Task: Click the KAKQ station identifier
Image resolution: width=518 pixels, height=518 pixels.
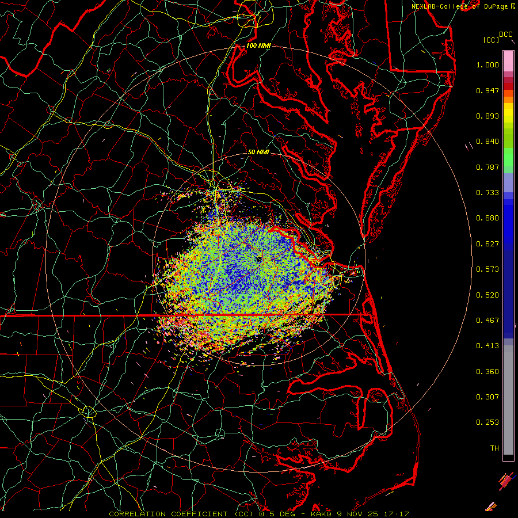Action: click(321, 514)
